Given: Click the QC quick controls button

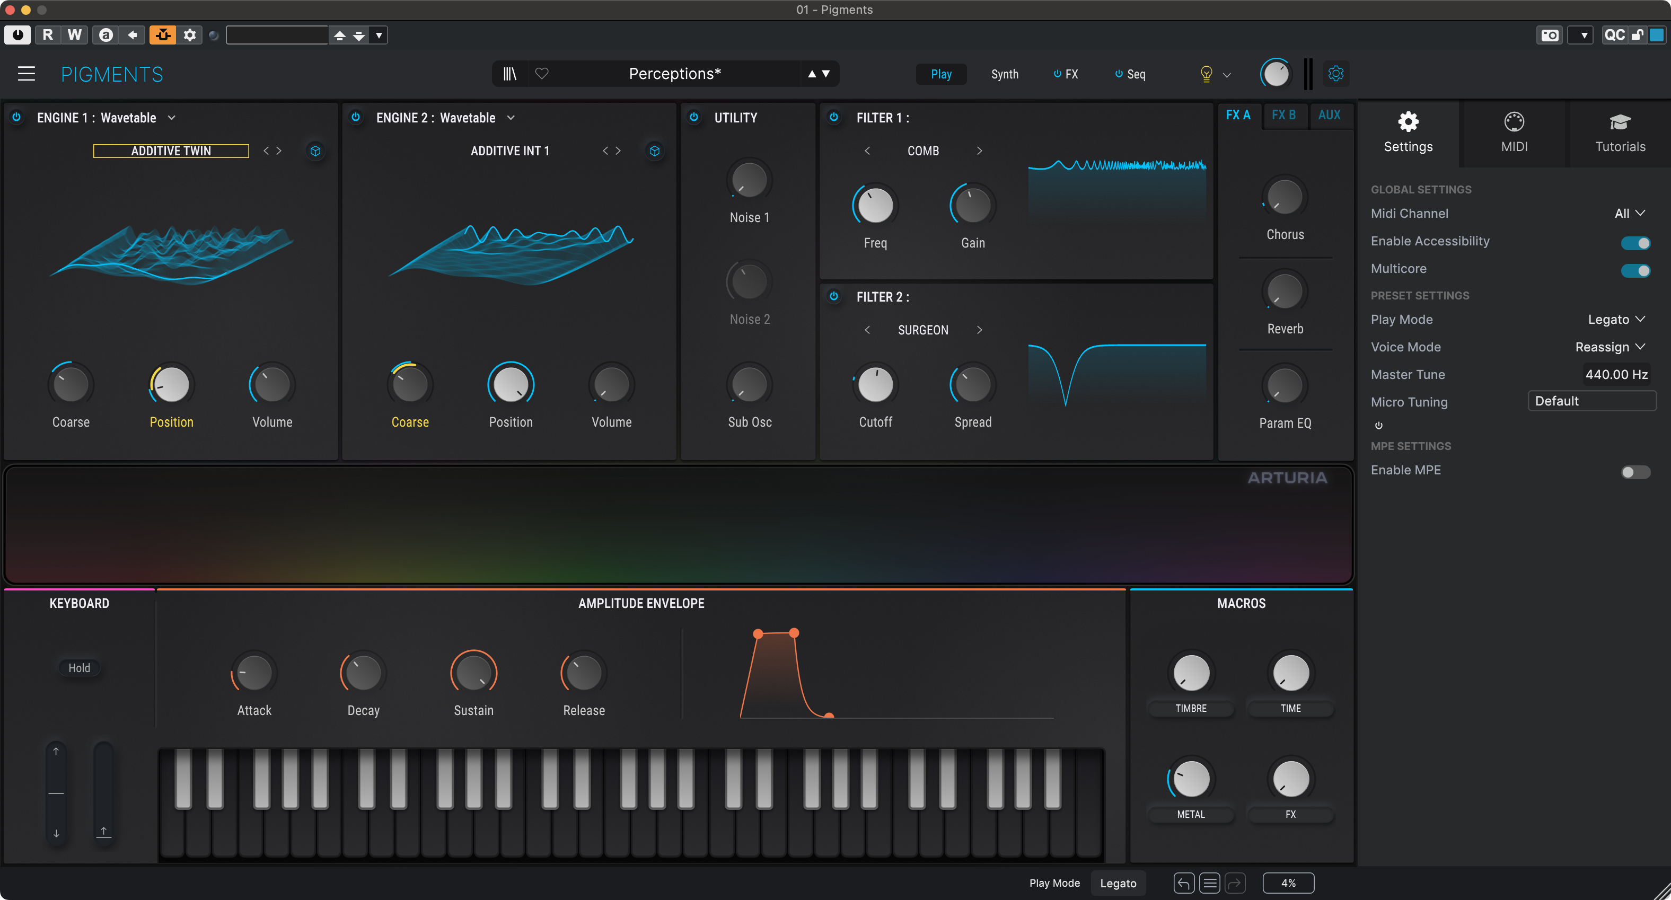Looking at the screenshot, I should (x=1615, y=35).
